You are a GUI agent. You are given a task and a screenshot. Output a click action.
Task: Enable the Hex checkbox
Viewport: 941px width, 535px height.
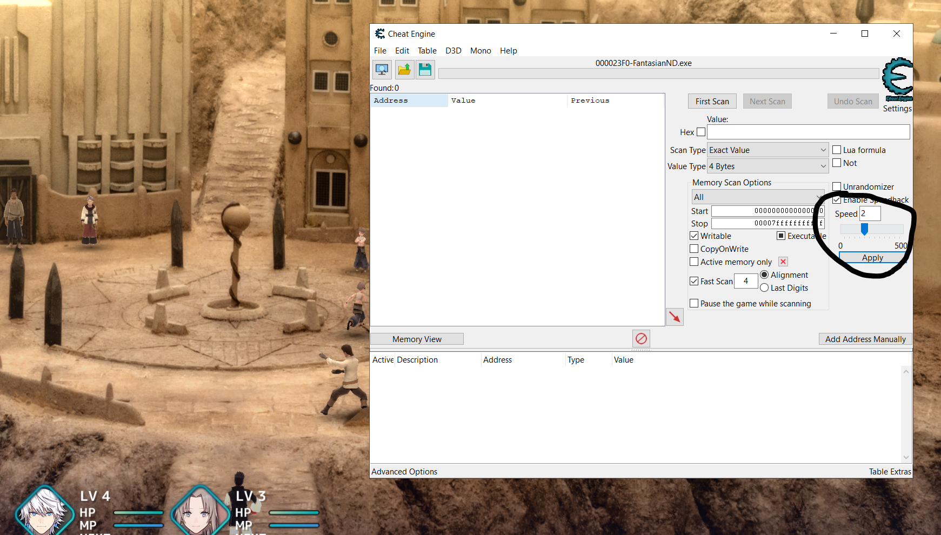pos(701,132)
